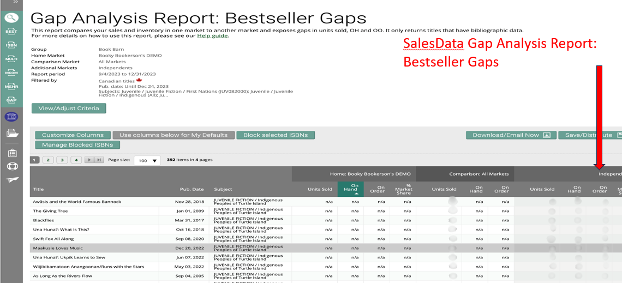The image size is (622, 283).
Task: Select current page 1 in pager
Action: pos(34,160)
